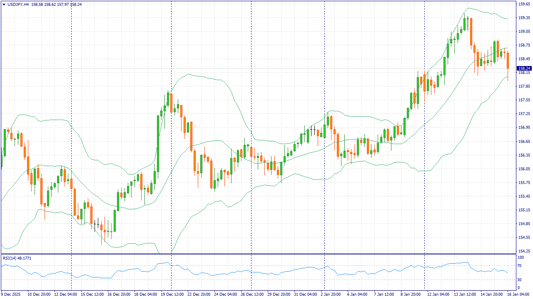This screenshot has width=533, height=299.
Task: Click the 19 Dec 12:00 time label
Action: (x=172, y=294)
